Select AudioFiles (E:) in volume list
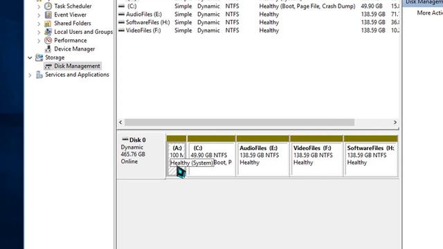Screen dimensions: 443x249 pos(144,14)
